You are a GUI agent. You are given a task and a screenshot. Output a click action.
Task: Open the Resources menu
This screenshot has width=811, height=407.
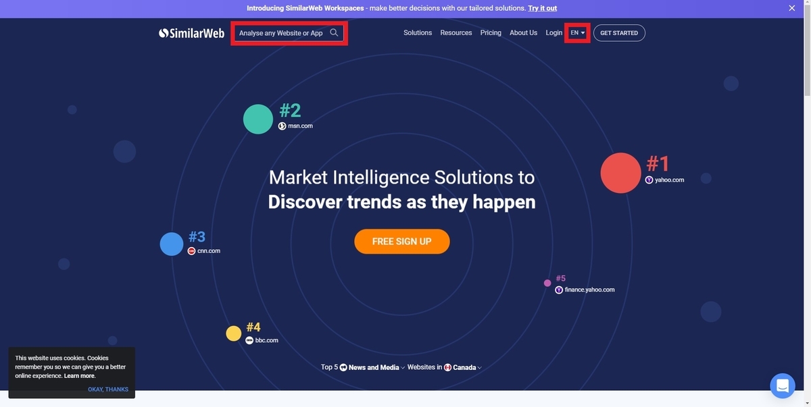coord(456,32)
